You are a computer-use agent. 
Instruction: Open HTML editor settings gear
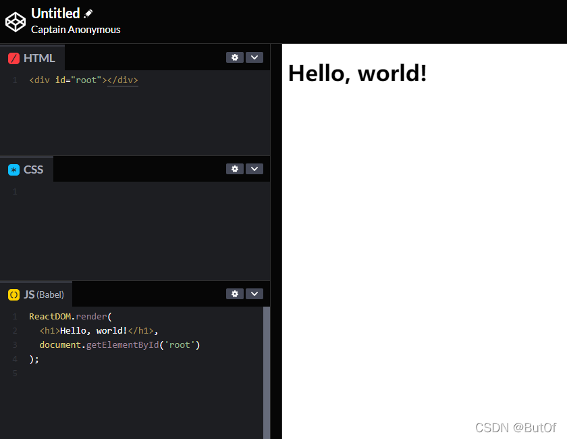pos(235,57)
